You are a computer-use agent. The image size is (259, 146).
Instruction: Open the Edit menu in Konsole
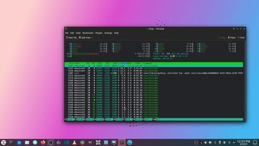tap(72, 33)
